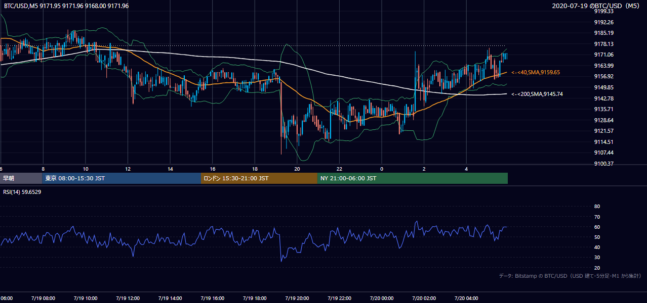Click price axis value 9192.26
This screenshot has width=647, height=303.
603,22
